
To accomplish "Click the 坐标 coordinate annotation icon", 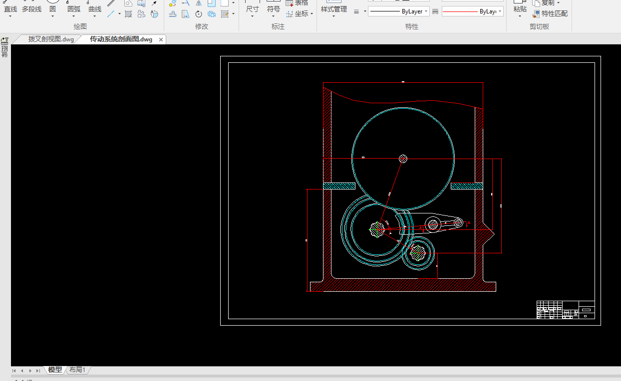I will [290, 14].
